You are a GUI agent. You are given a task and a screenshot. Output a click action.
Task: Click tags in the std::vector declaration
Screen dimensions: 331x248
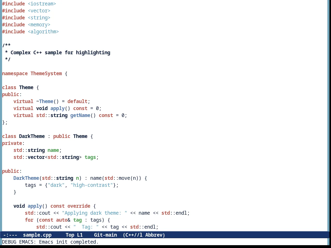pos(90,157)
